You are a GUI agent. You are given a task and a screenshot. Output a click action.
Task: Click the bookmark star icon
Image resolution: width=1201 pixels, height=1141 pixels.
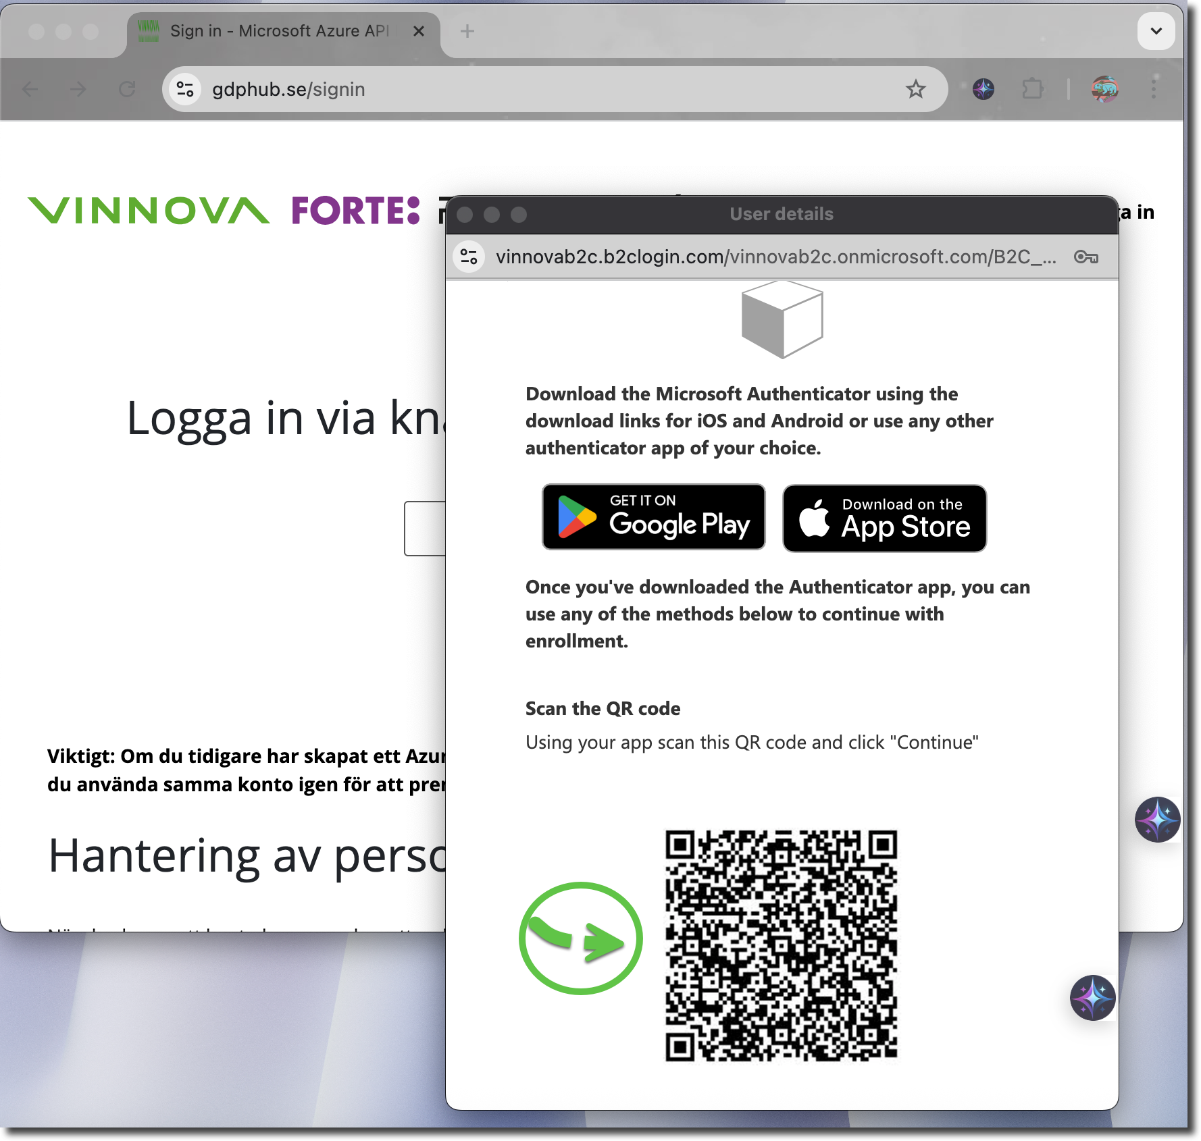(915, 89)
